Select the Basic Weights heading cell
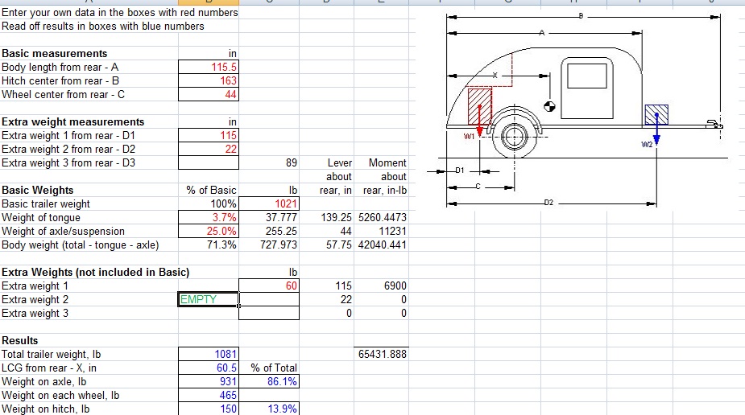The width and height of the screenshot is (745, 415). pos(89,190)
